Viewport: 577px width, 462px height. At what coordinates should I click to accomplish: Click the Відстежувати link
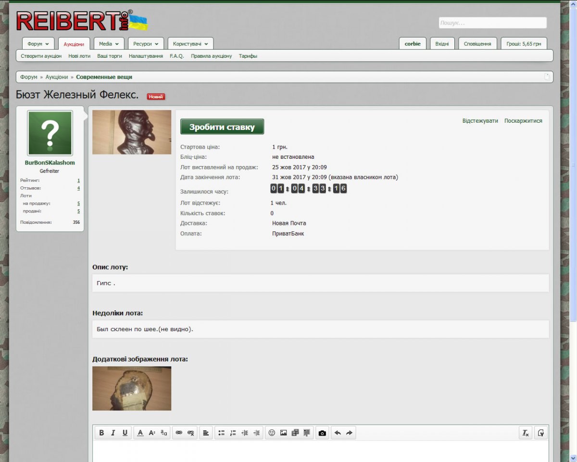[480, 121]
